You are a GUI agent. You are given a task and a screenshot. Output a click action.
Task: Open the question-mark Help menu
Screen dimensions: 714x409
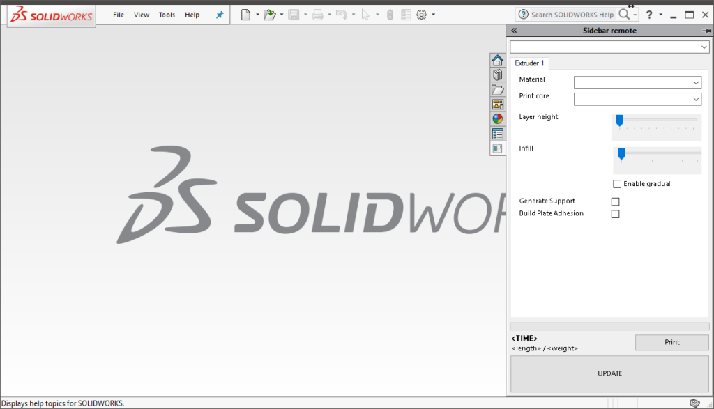[x=649, y=15]
